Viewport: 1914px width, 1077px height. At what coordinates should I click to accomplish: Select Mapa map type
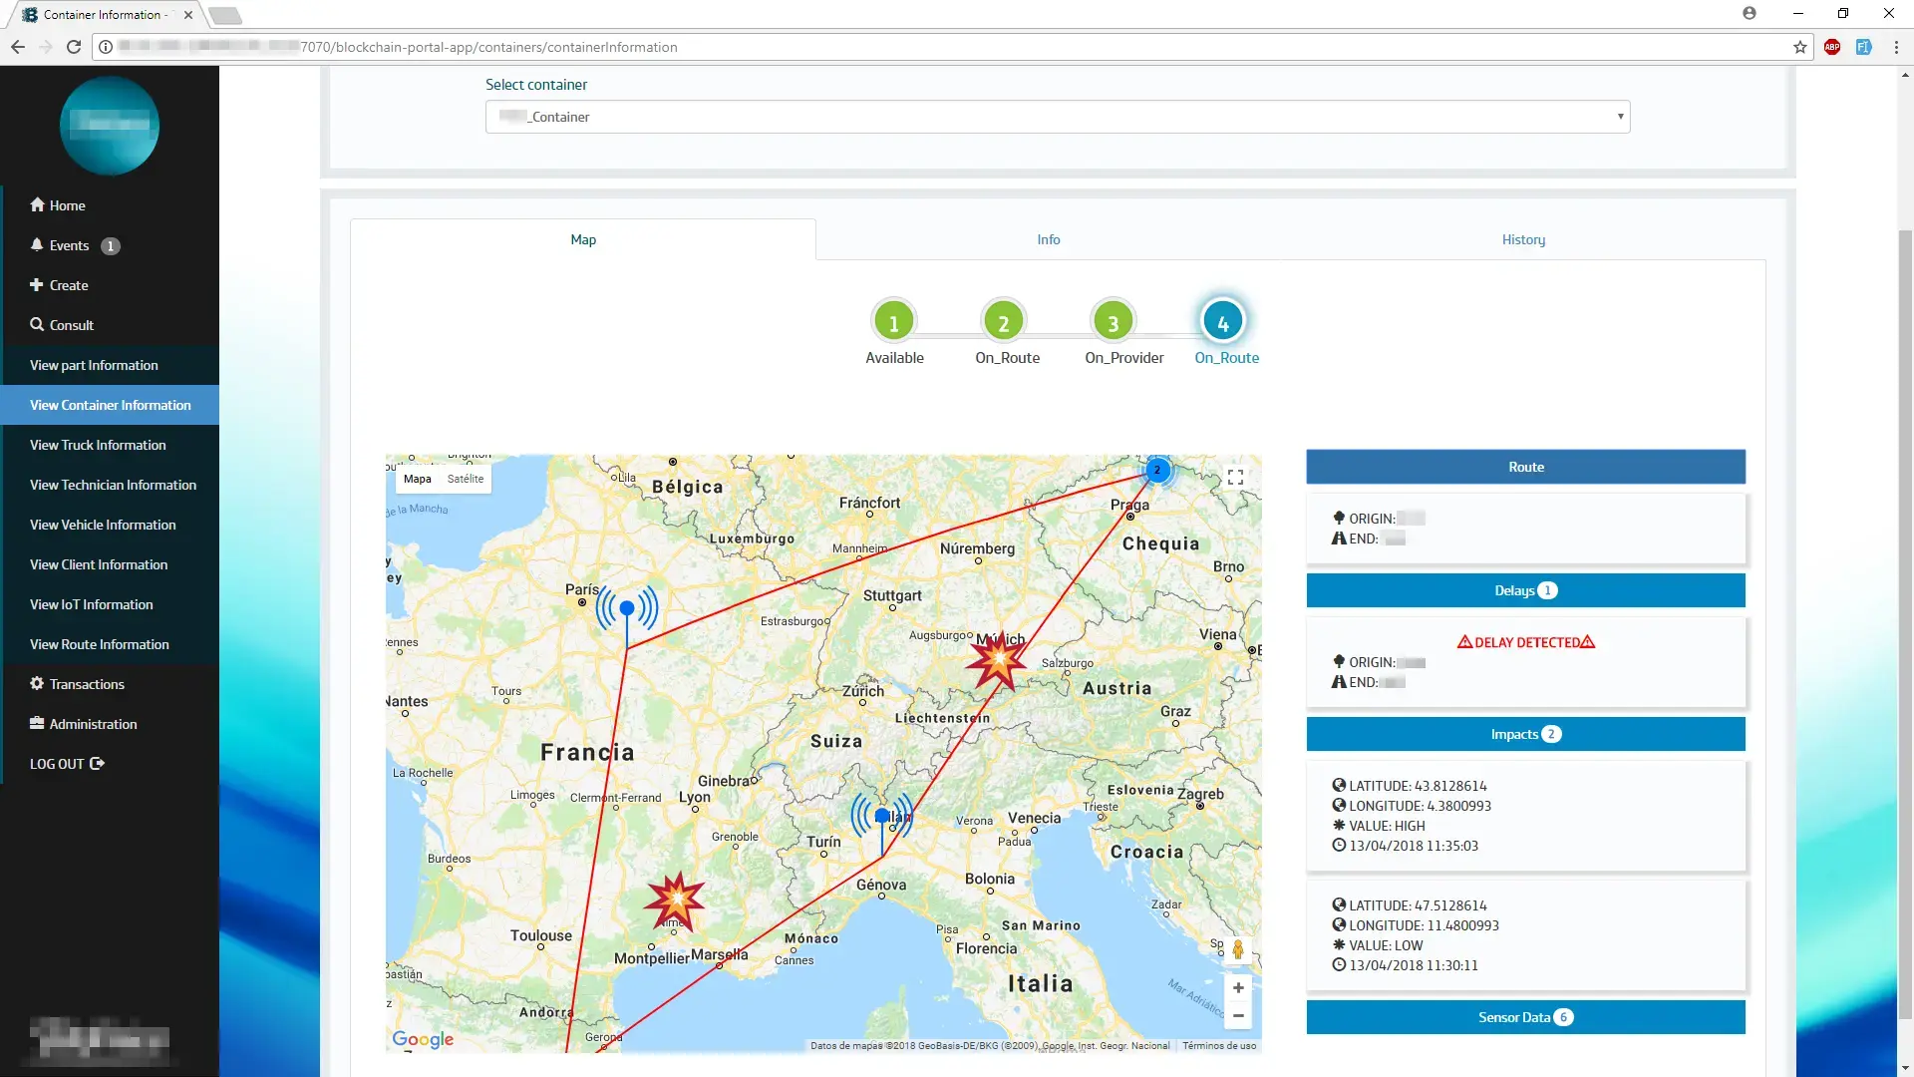(x=417, y=479)
